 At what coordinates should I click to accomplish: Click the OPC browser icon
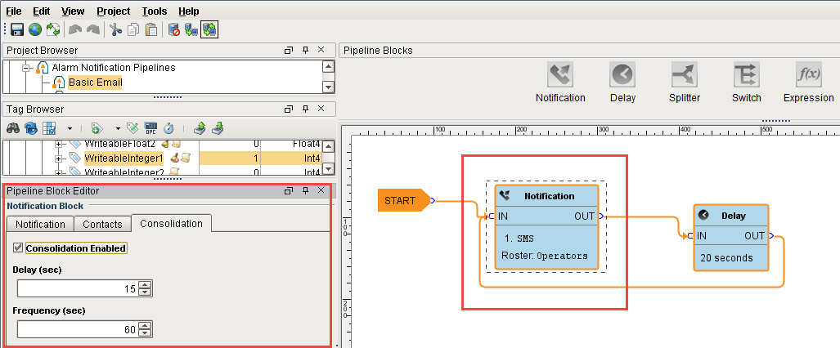[x=150, y=128]
